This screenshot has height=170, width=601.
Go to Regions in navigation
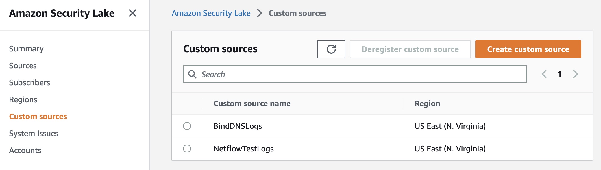coord(23,100)
